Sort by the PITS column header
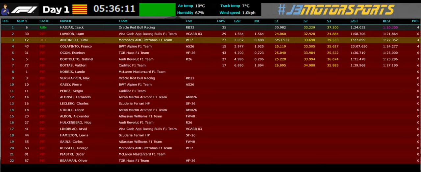 click(415, 21)
